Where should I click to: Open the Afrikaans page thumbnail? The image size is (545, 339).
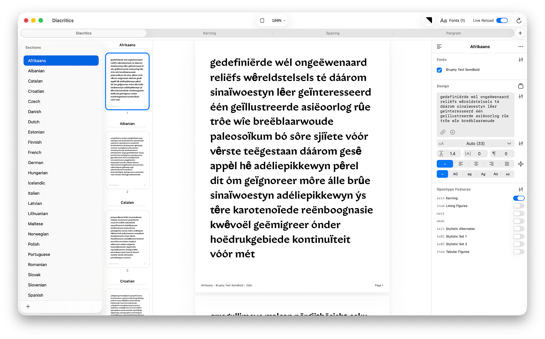pyautogui.click(x=127, y=81)
